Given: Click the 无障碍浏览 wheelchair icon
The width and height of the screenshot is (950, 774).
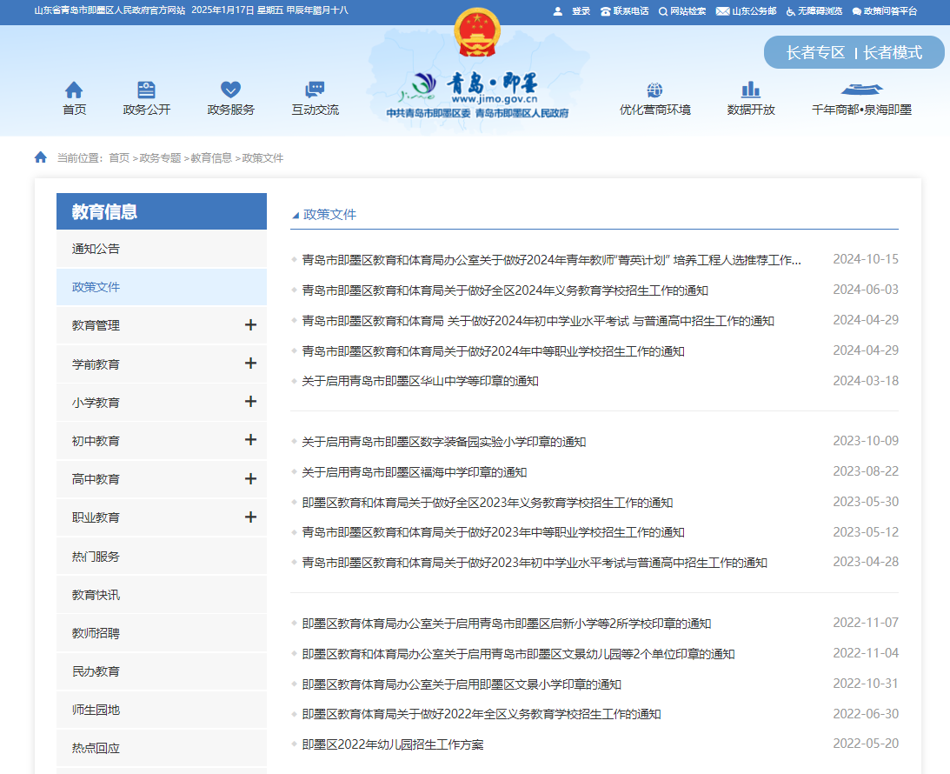Looking at the screenshot, I should pos(790,11).
